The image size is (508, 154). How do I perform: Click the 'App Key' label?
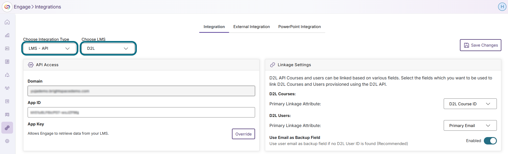tap(36, 124)
